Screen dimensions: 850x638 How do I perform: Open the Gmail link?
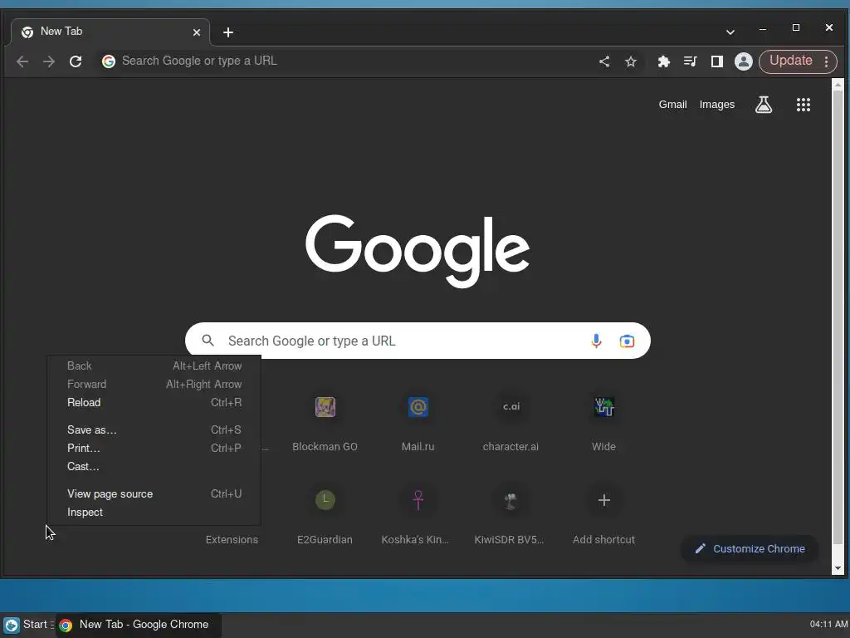coord(672,104)
